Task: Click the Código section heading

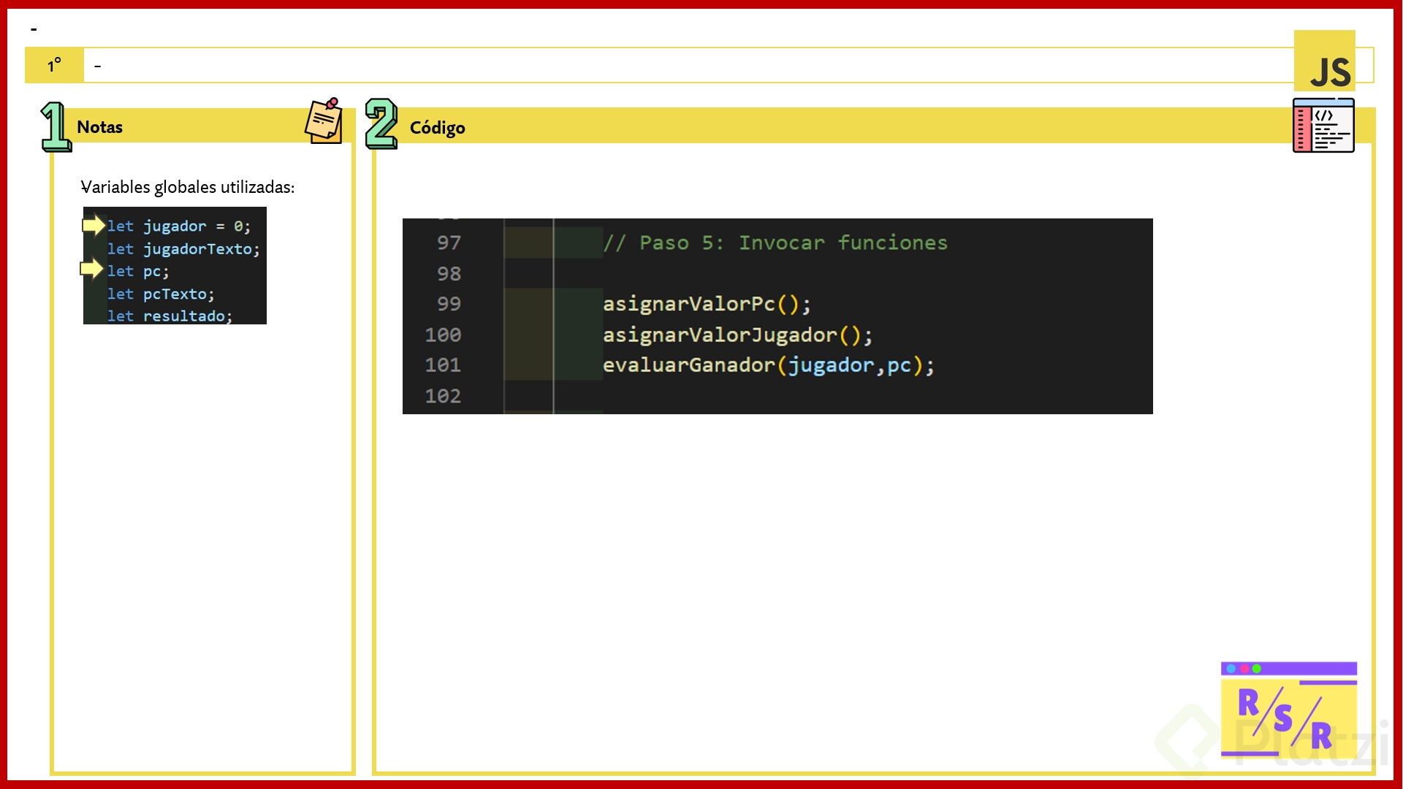Action: point(437,128)
